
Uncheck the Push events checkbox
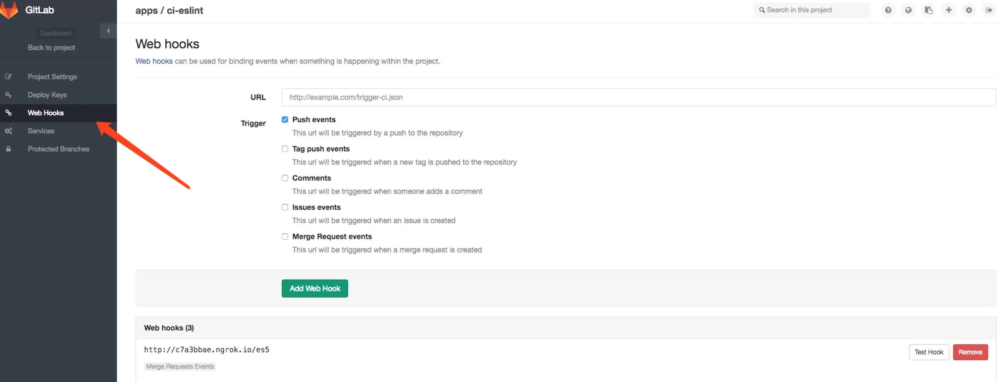point(285,119)
